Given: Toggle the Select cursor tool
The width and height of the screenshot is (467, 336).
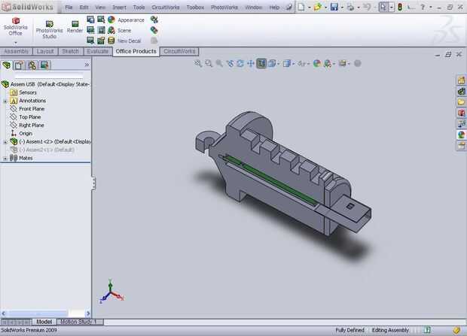Looking at the screenshot, I should click(383, 7).
